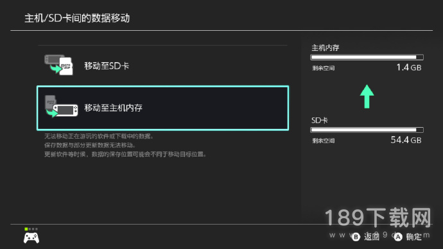Click the SD卡 label

pos(319,121)
